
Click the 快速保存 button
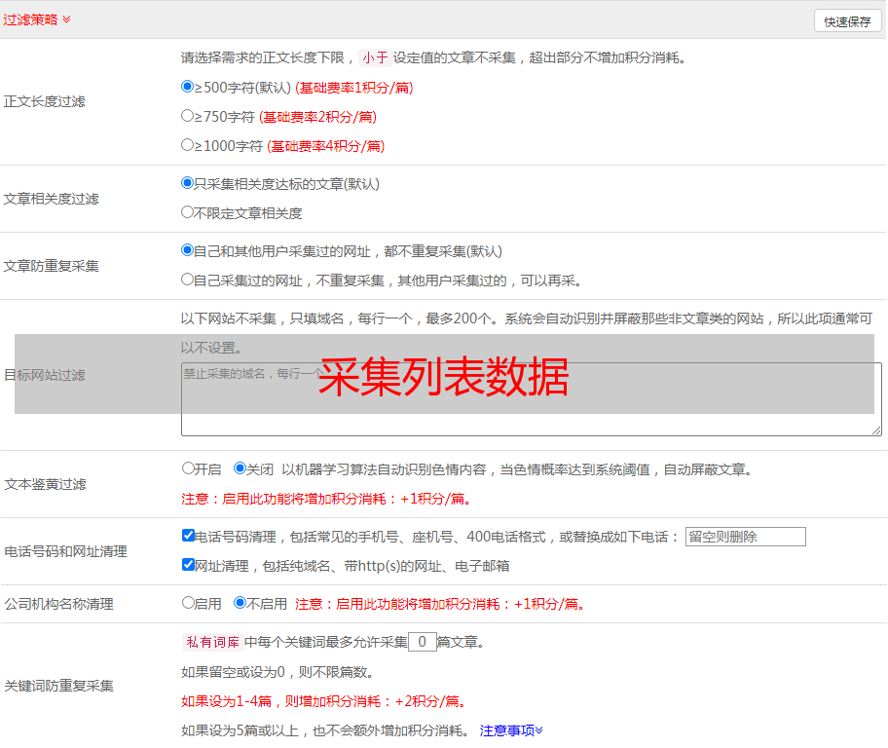point(847,21)
